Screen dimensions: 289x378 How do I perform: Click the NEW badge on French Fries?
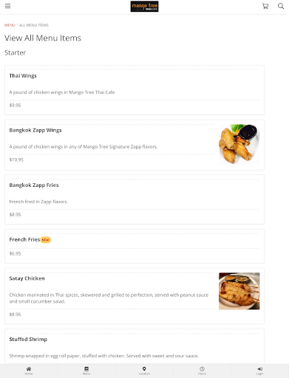coord(46,240)
